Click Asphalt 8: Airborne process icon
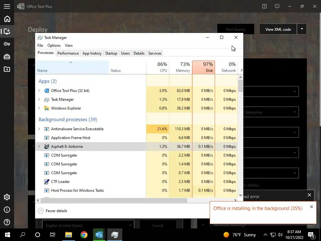Screen dimensions: 321x241 [x=47, y=147]
